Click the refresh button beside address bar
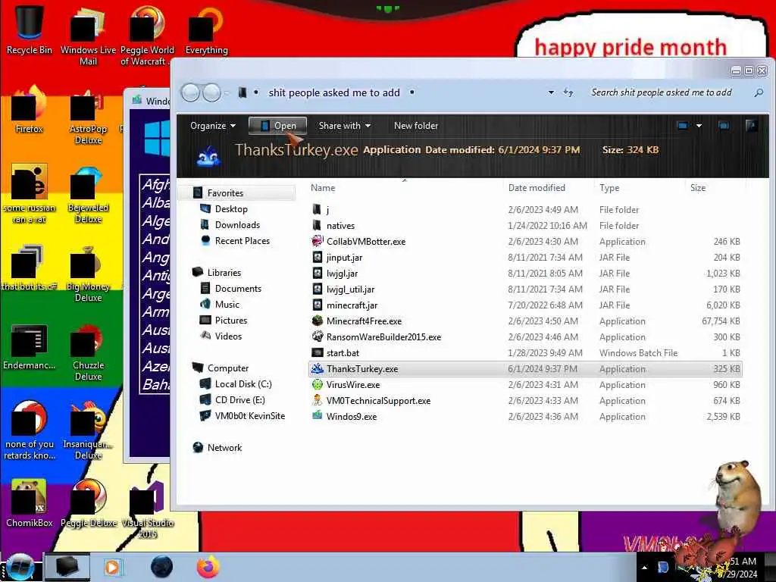776x582 pixels. [568, 92]
